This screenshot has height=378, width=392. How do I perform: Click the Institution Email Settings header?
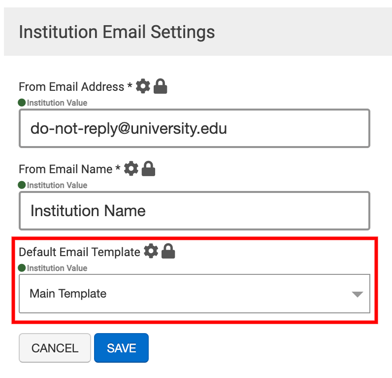pos(117,32)
